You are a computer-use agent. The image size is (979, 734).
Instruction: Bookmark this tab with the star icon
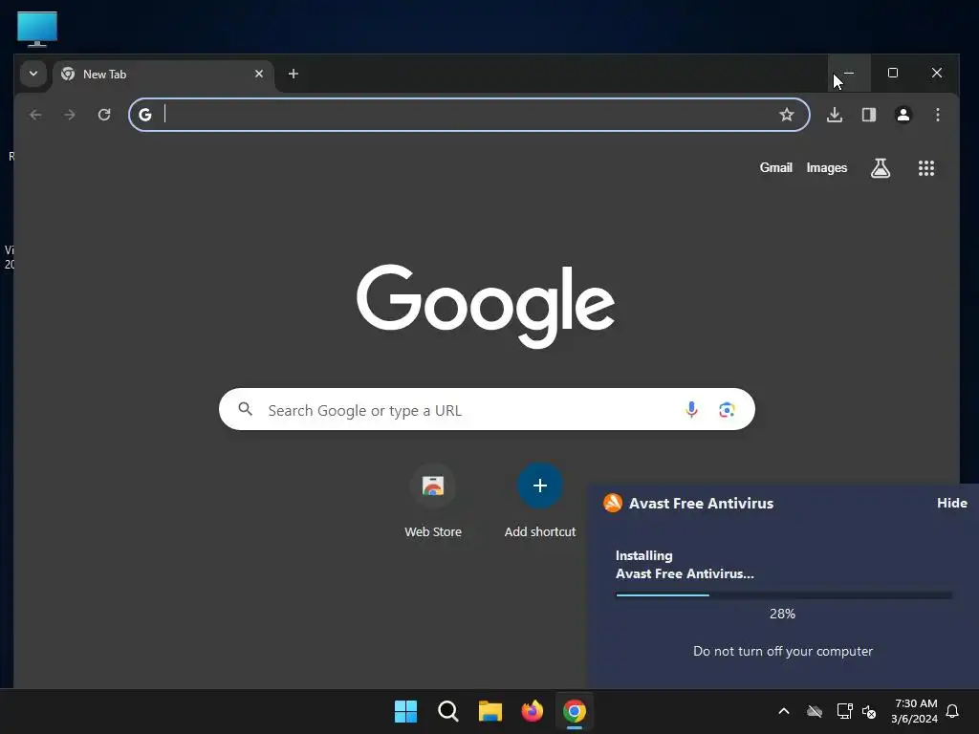[x=787, y=115]
